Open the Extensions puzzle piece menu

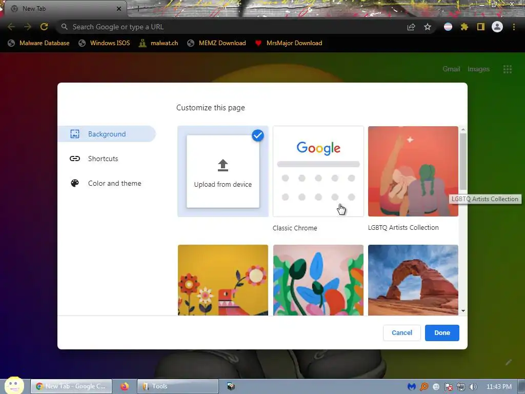(465, 27)
